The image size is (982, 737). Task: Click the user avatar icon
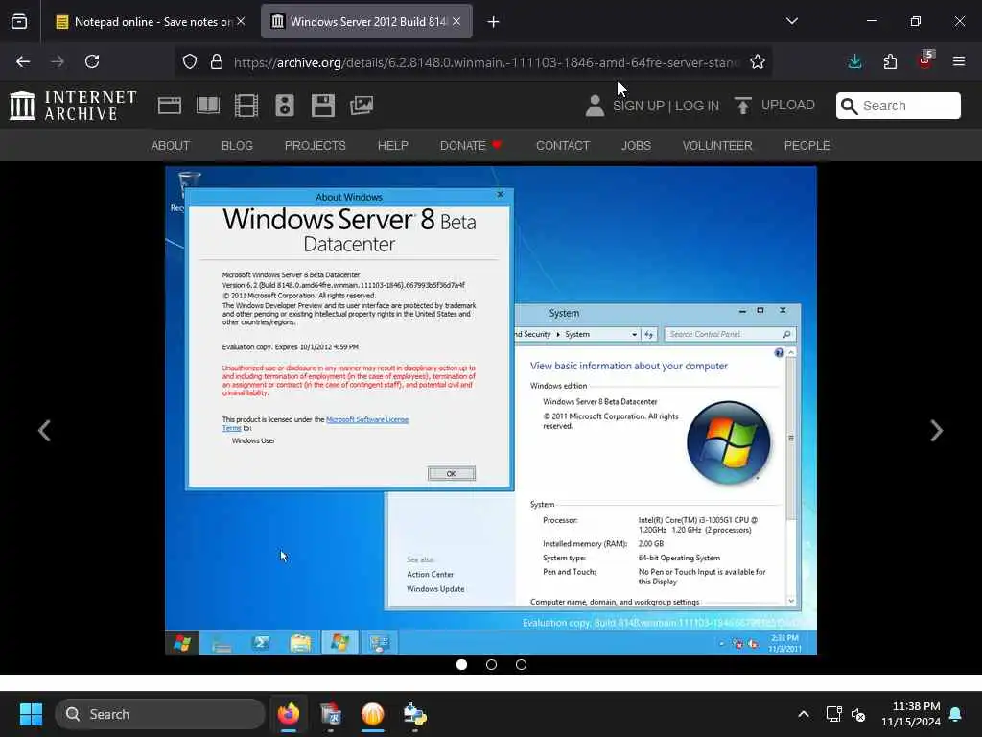[595, 106]
